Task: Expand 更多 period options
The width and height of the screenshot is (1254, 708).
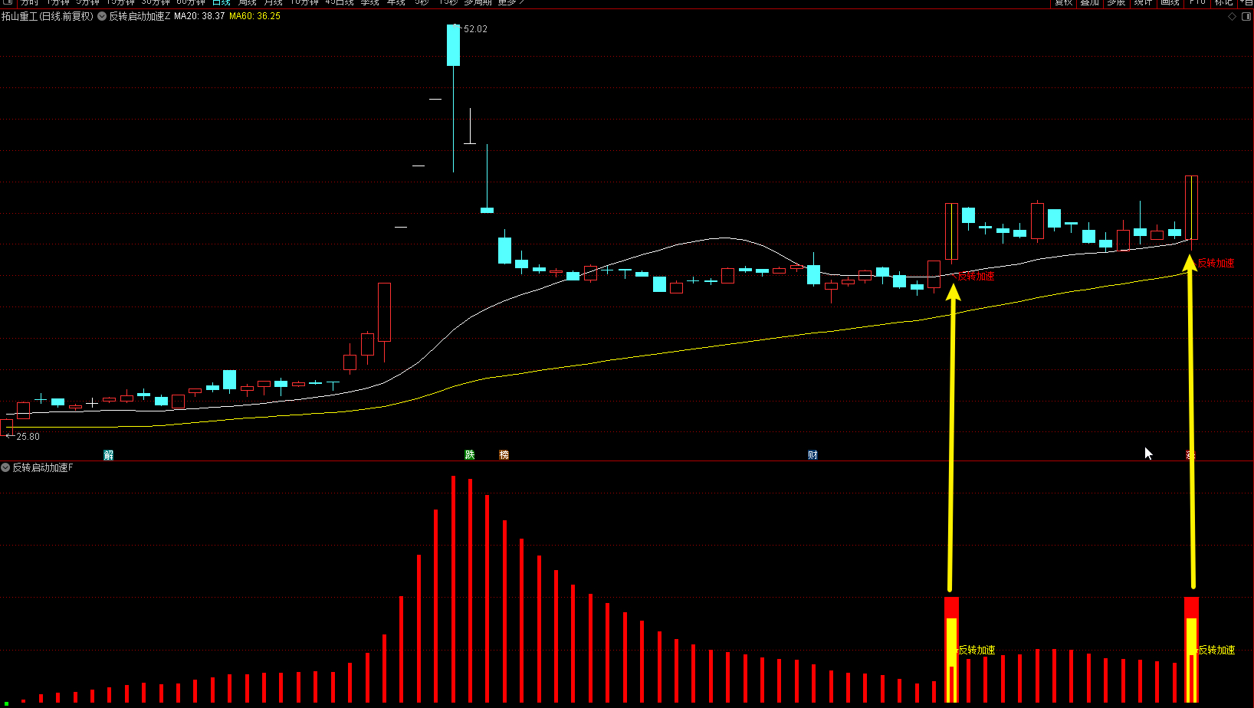Action: pos(510,2)
